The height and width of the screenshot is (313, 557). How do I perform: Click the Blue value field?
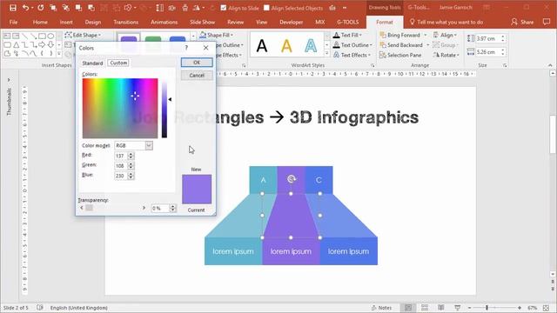120,176
